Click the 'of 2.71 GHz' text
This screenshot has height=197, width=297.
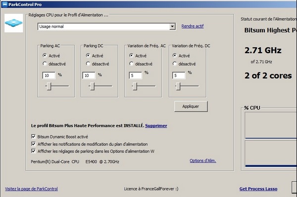(261, 62)
